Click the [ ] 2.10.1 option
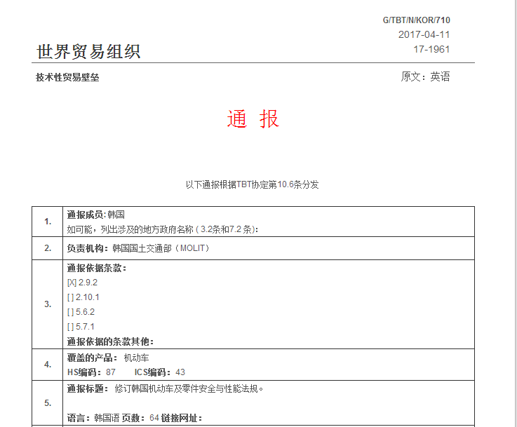517x427 pixels. click(83, 297)
